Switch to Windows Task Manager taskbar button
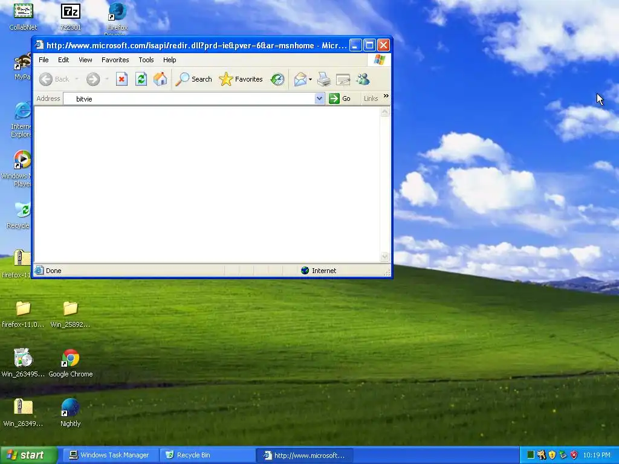Viewport: 619px width, 464px height. 110,456
